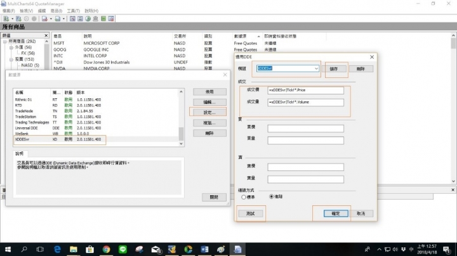The image size is (457, 256).
Task: Click the import data toolbar icon with red arrow
Action: (x=44, y=18)
